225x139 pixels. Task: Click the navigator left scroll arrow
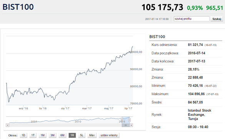click(7, 125)
